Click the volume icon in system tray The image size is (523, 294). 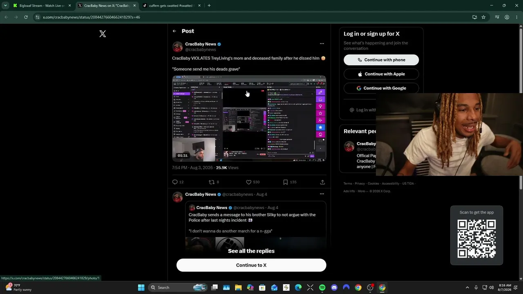(x=491, y=287)
